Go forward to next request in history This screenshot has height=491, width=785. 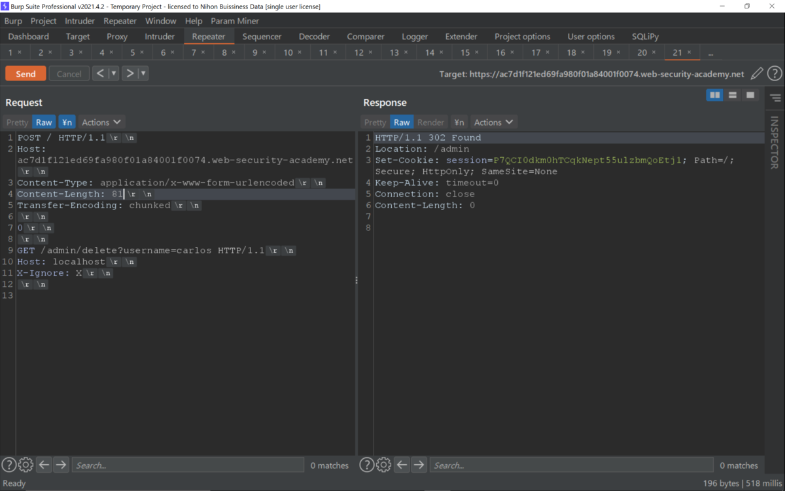click(x=130, y=73)
